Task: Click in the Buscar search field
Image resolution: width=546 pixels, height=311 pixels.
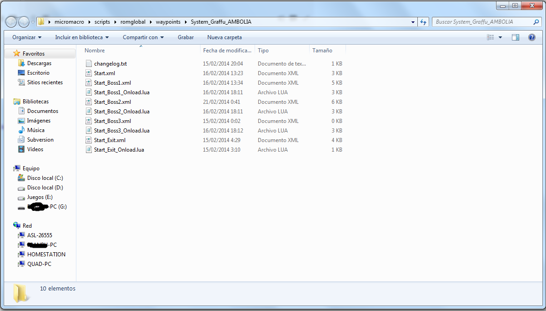Action: (x=482, y=22)
